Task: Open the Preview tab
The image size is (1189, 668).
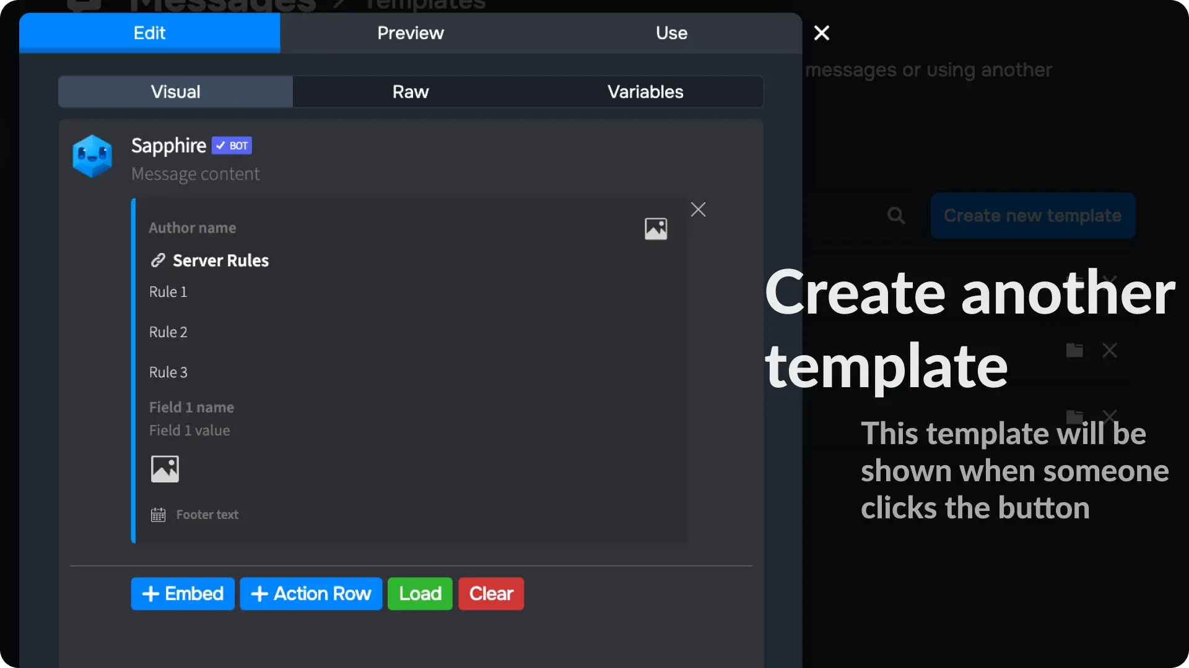Action: (x=411, y=33)
